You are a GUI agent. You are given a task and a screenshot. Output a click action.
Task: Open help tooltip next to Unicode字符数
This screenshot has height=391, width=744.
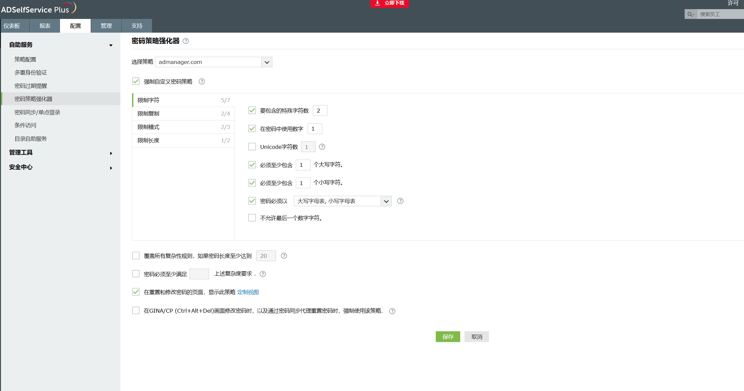[x=322, y=147]
